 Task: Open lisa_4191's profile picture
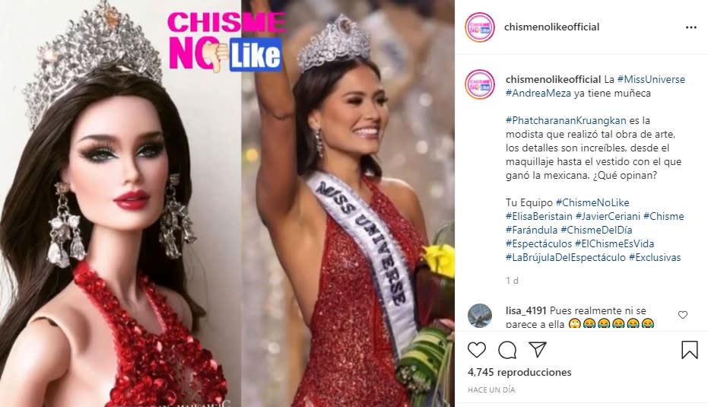480,315
